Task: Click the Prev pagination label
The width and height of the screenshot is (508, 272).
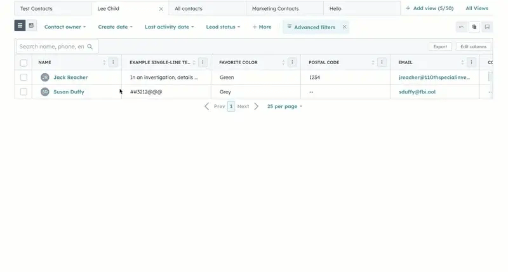Action: [x=219, y=106]
